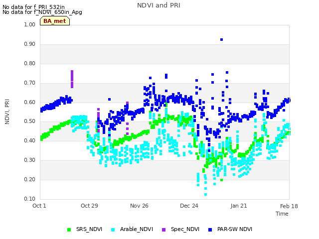Toggle Arable_NDVI series in legend
Screen dimensions: 319x239
[132, 229]
